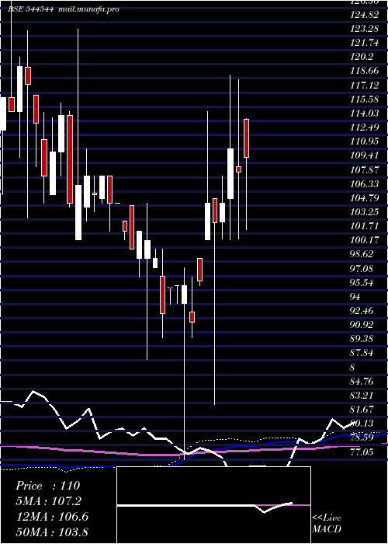Click the '12MA : 106.6' readout
The width and height of the screenshot is (388, 544).
coord(52,517)
